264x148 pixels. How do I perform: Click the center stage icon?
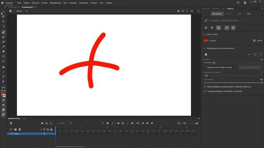click(179, 11)
